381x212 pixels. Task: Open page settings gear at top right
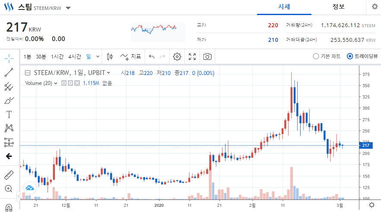click(375, 6)
